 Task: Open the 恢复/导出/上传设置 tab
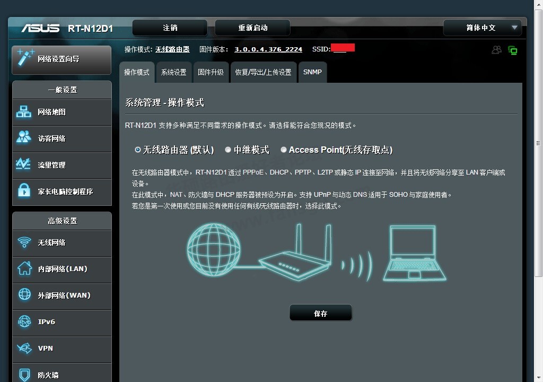point(263,72)
